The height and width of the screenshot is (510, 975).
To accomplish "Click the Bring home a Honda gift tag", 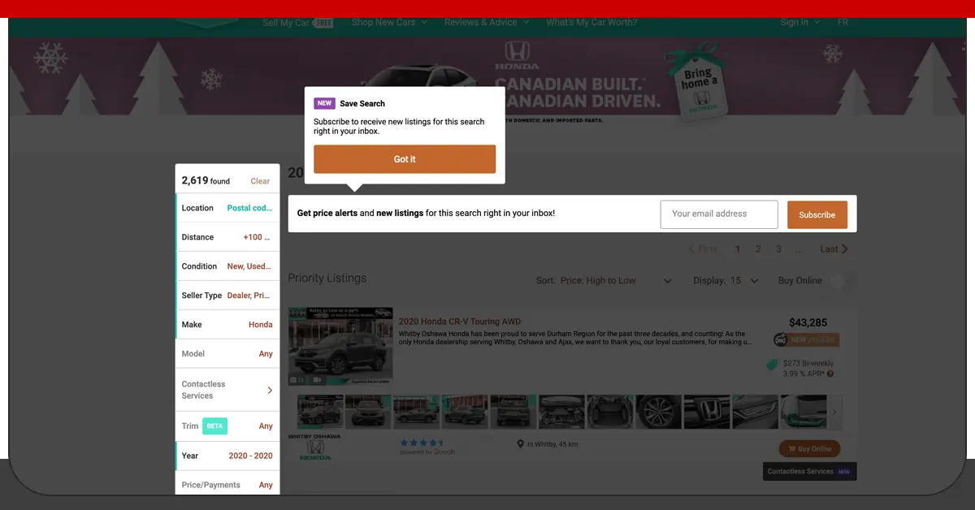I will click(702, 84).
